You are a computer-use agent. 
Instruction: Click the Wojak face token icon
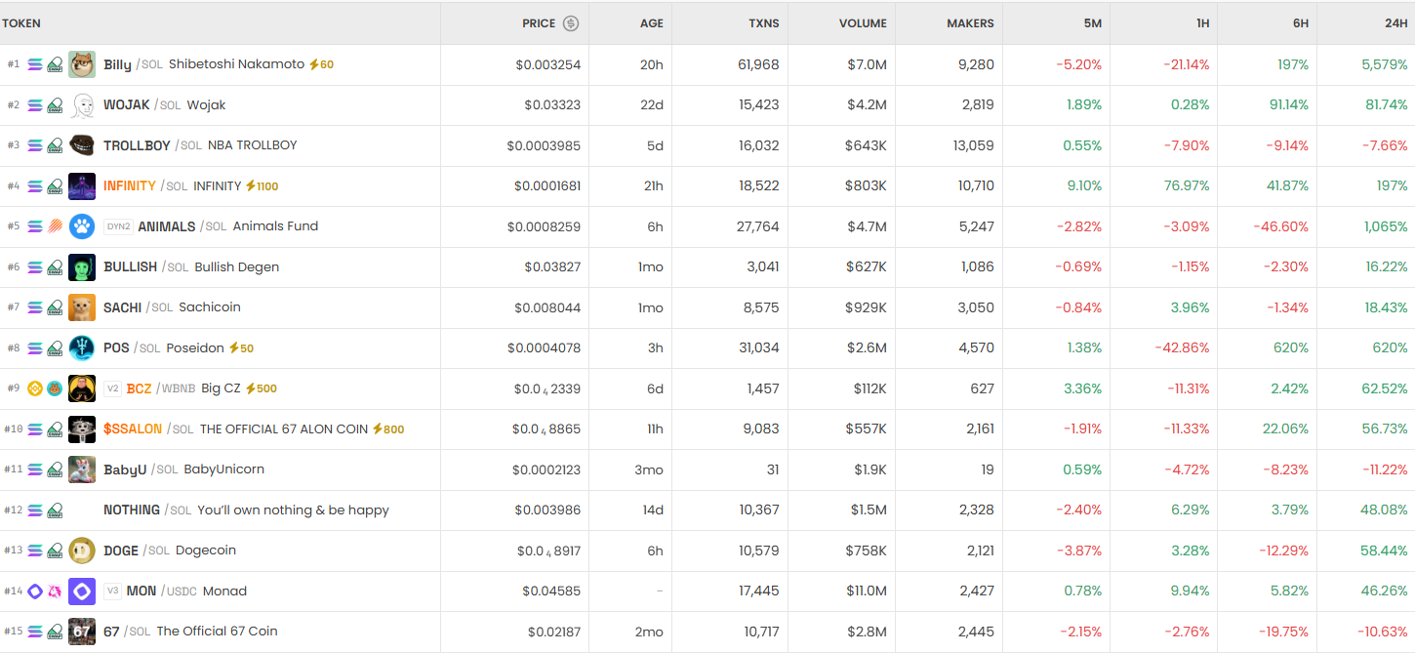(82, 105)
